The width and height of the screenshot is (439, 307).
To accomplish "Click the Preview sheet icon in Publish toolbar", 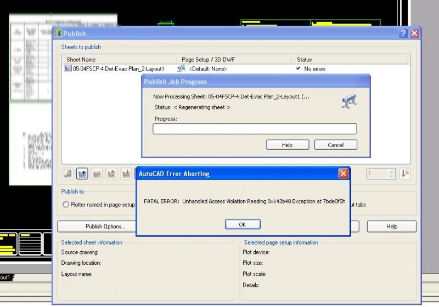I will 67,173.
